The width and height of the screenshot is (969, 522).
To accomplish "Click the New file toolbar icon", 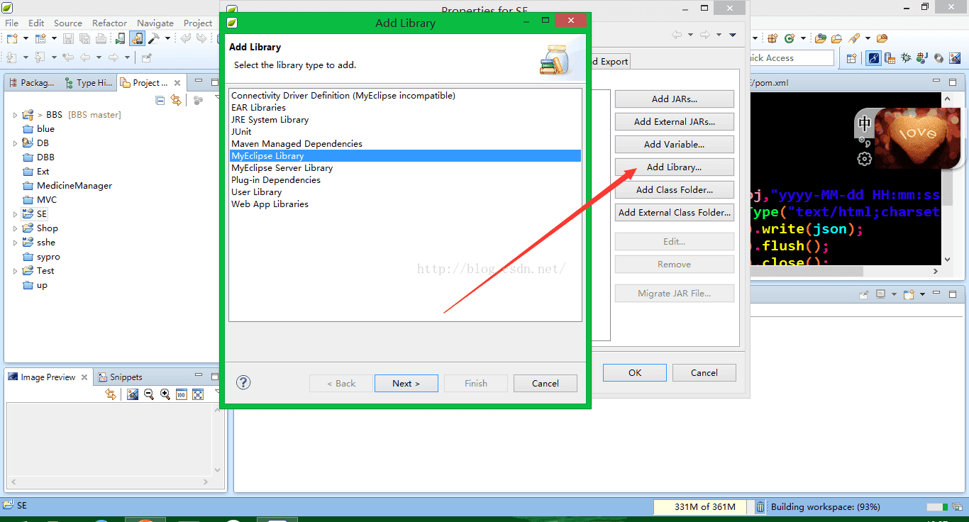I will coord(12,38).
